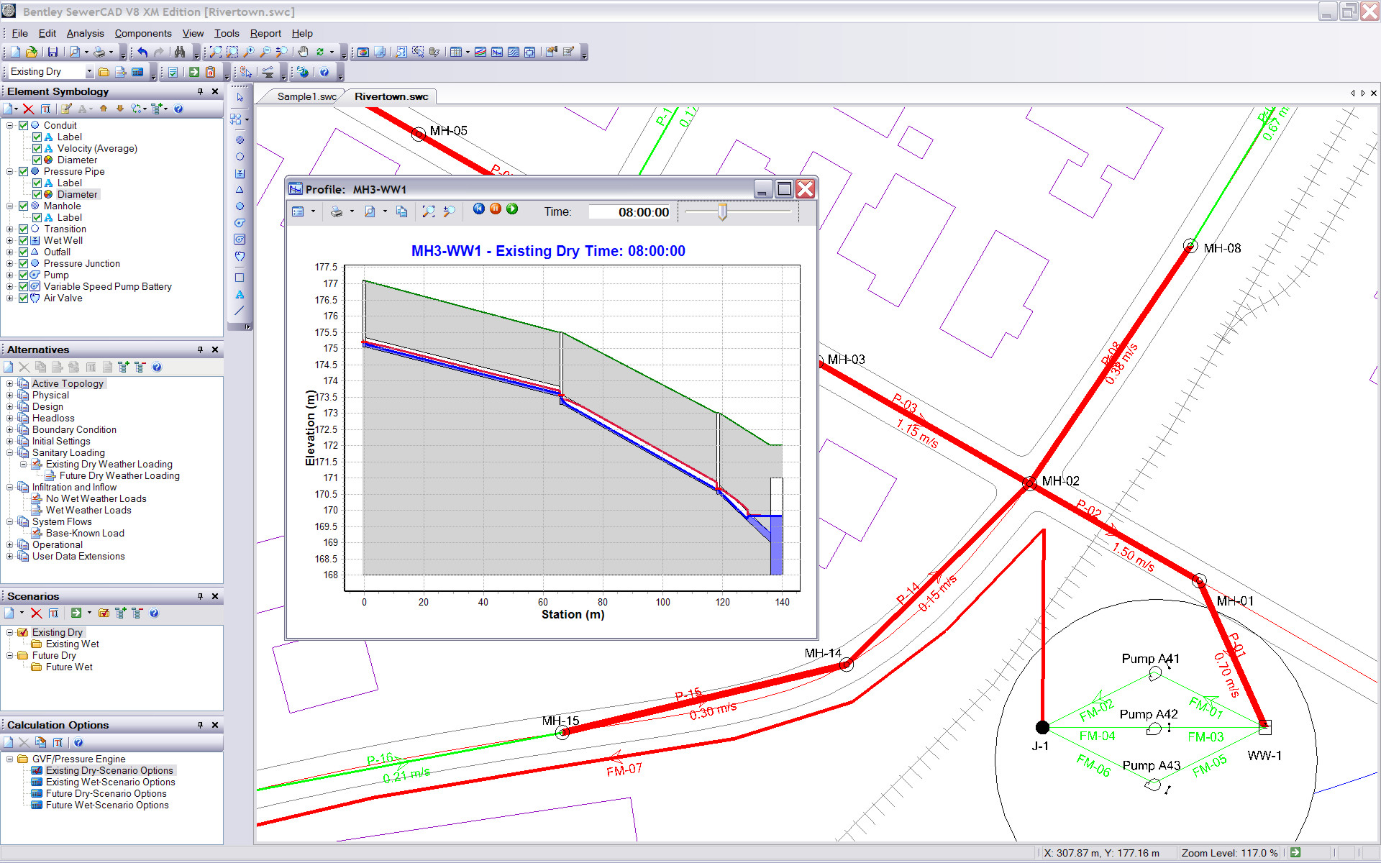Open the Analysis menu
Viewport: 1381px width, 863px height.
pos(85,33)
